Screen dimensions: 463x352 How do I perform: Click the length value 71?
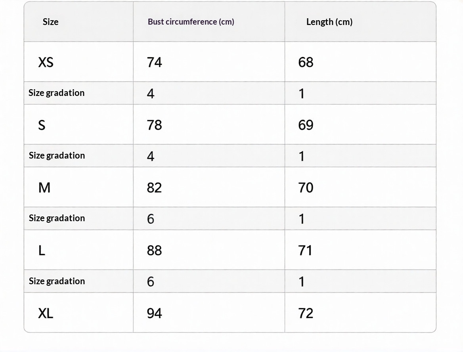pyautogui.click(x=305, y=251)
